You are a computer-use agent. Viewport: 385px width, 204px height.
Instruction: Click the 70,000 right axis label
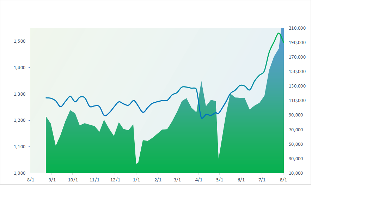click(297, 130)
